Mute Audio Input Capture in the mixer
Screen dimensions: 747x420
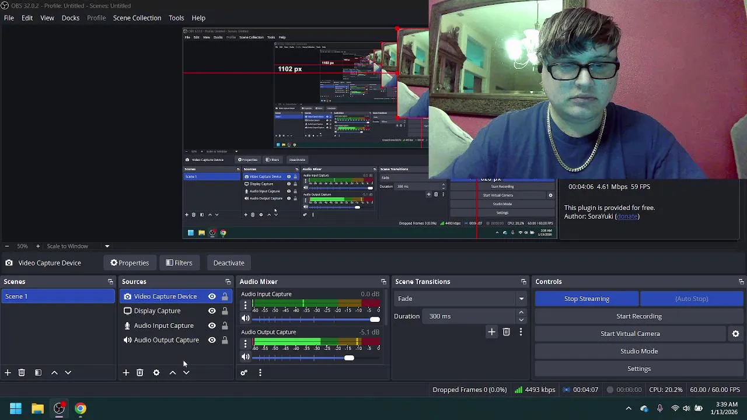click(246, 318)
